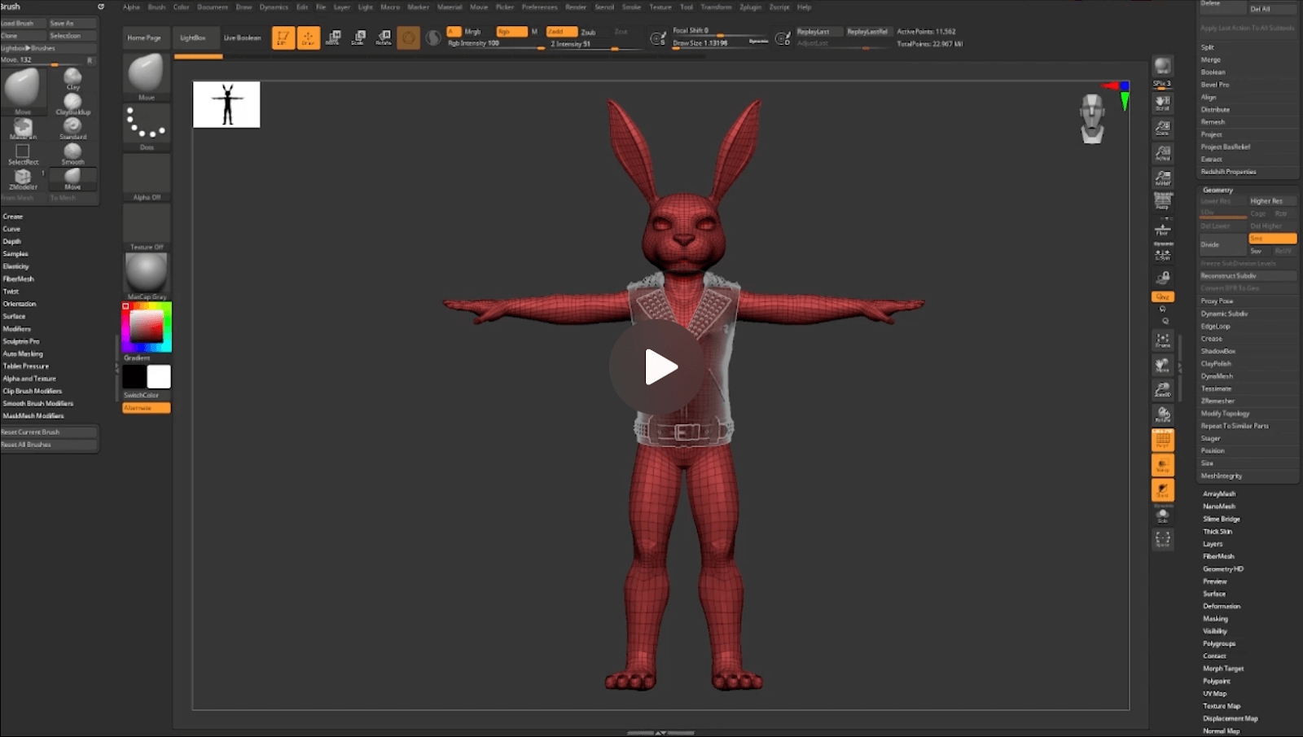This screenshot has width=1303, height=737.
Task: Open the Preferences menu
Action: tap(539, 7)
